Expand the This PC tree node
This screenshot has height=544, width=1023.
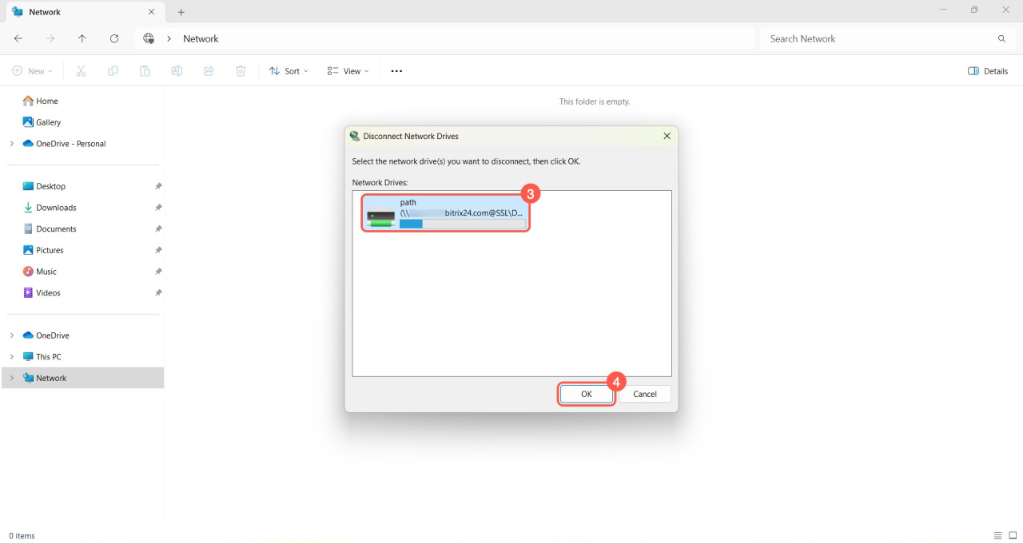click(x=12, y=357)
